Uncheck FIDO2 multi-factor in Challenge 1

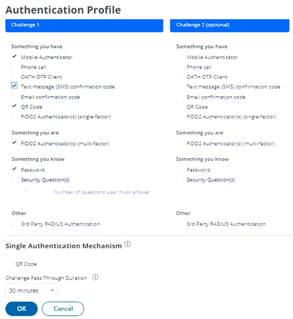point(14,143)
